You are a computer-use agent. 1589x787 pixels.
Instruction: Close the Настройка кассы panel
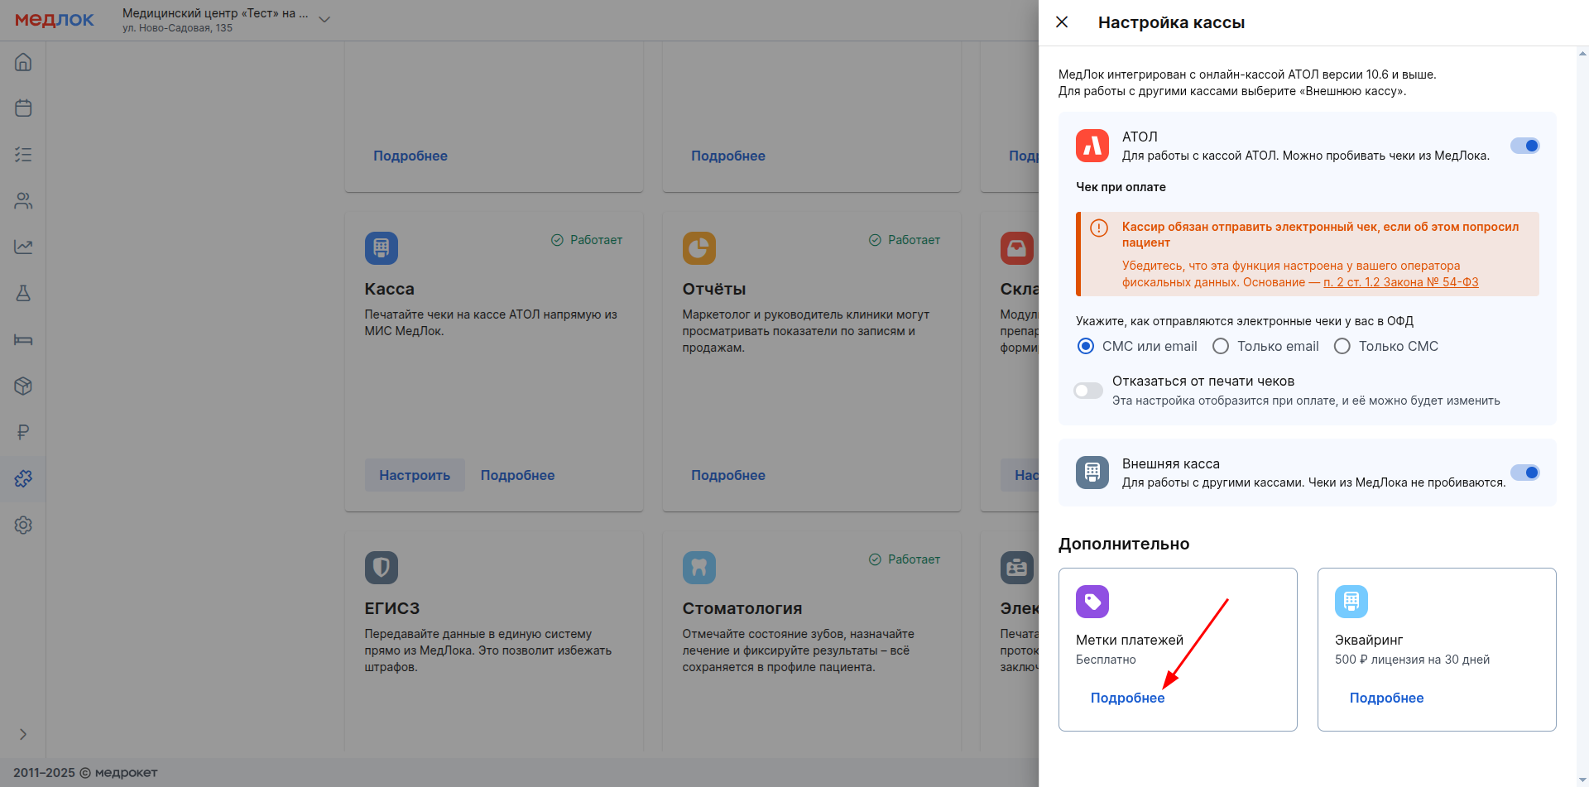tap(1062, 22)
